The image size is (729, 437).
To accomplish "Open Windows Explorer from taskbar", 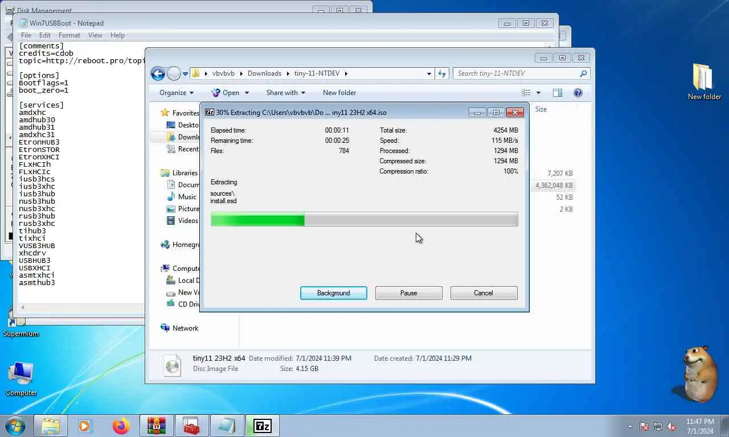I will point(51,426).
